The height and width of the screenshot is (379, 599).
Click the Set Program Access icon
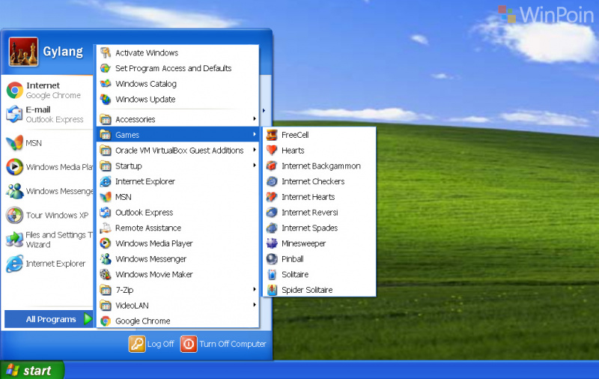(106, 68)
